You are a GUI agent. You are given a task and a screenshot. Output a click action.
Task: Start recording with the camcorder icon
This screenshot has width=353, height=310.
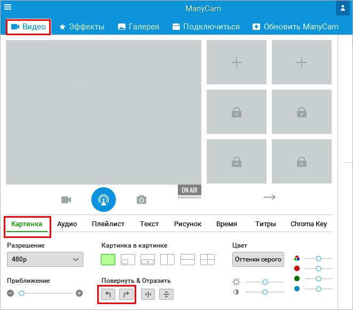pyautogui.click(x=66, y=200)
